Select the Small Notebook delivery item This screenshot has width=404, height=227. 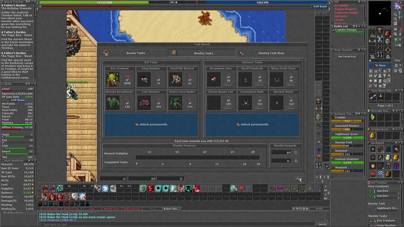(245, 79)
